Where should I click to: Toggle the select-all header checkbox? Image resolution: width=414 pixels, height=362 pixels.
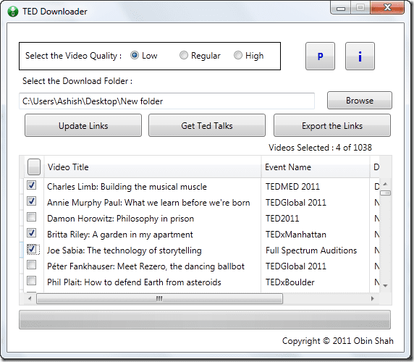pyautogui.click(x=34, y=167)
